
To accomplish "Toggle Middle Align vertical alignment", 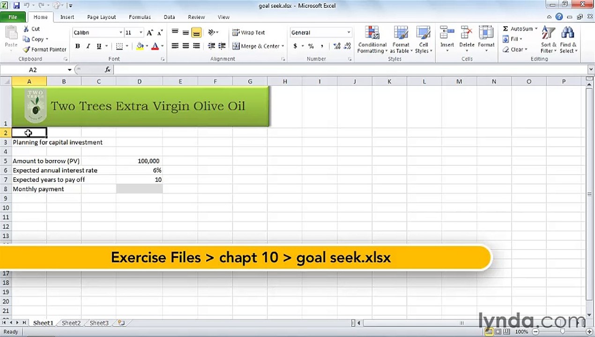I will (x=186, y=32).
